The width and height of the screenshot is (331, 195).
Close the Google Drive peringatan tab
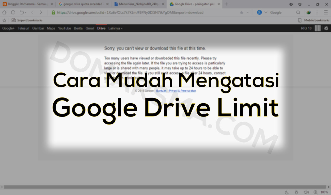(219, 4)
